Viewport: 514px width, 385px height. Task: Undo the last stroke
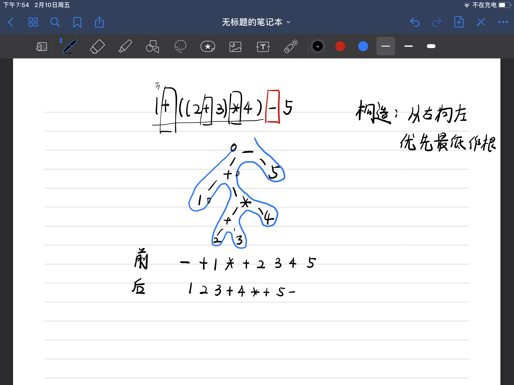pos(415,22)
